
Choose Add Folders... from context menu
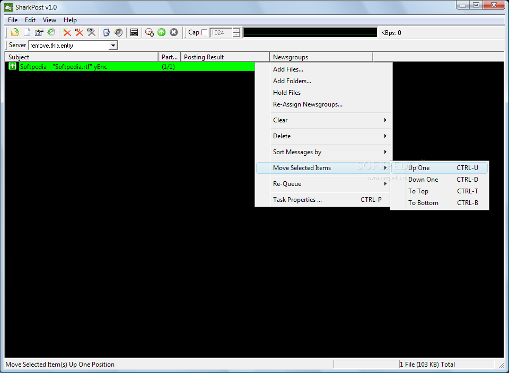(323, 81)
